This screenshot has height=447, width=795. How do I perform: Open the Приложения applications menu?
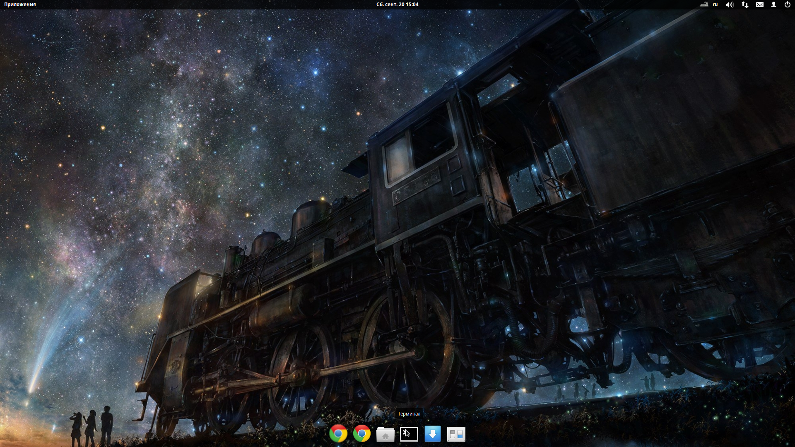point(20,5)
